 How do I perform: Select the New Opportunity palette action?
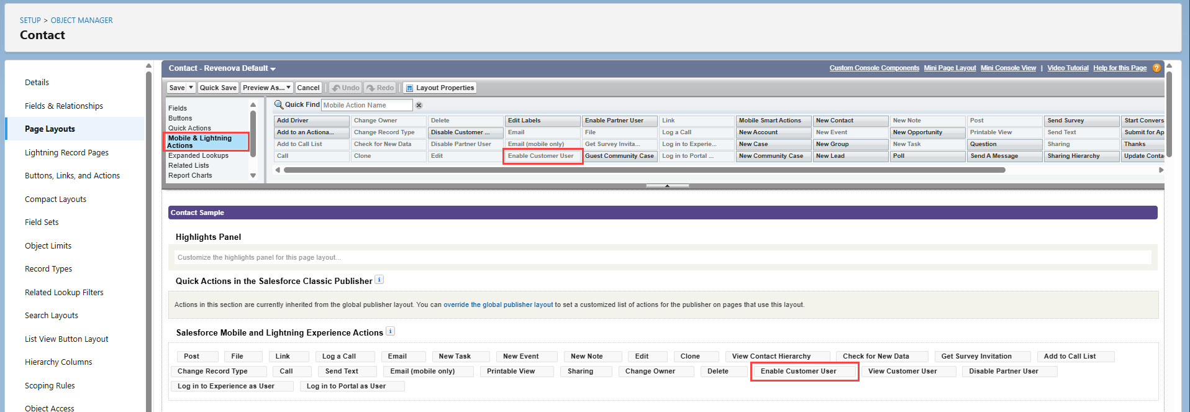(x=927, y=132)
